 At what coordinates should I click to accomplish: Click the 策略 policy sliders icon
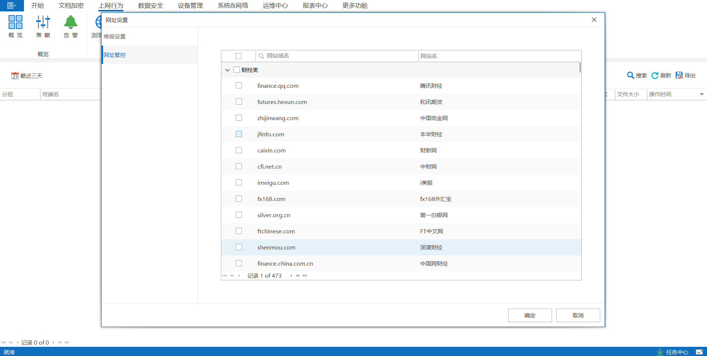coord(43,22)
